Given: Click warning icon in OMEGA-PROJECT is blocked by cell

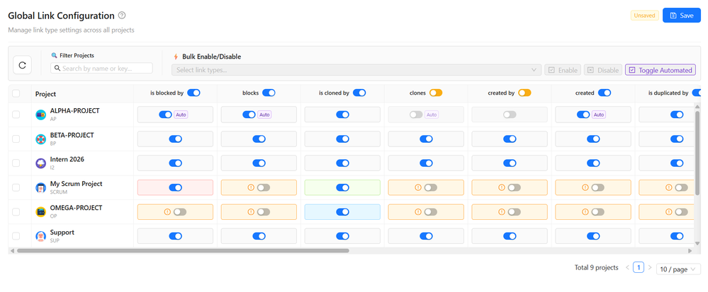Looking at the screenshot, I should click(x=167, y=212).
